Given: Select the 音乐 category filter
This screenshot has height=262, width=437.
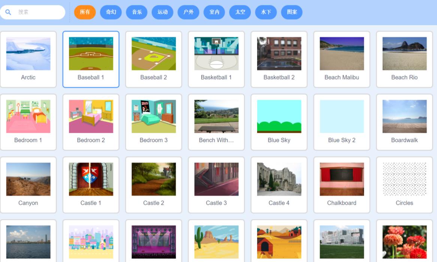Looking at the screenshot, I should (x=136, y=12).
